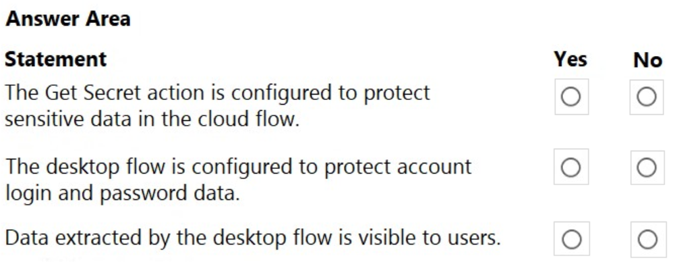The width and height of the screenshot is (673, 262).
Task: Click the Yes column header
Action: coord(570,59)
